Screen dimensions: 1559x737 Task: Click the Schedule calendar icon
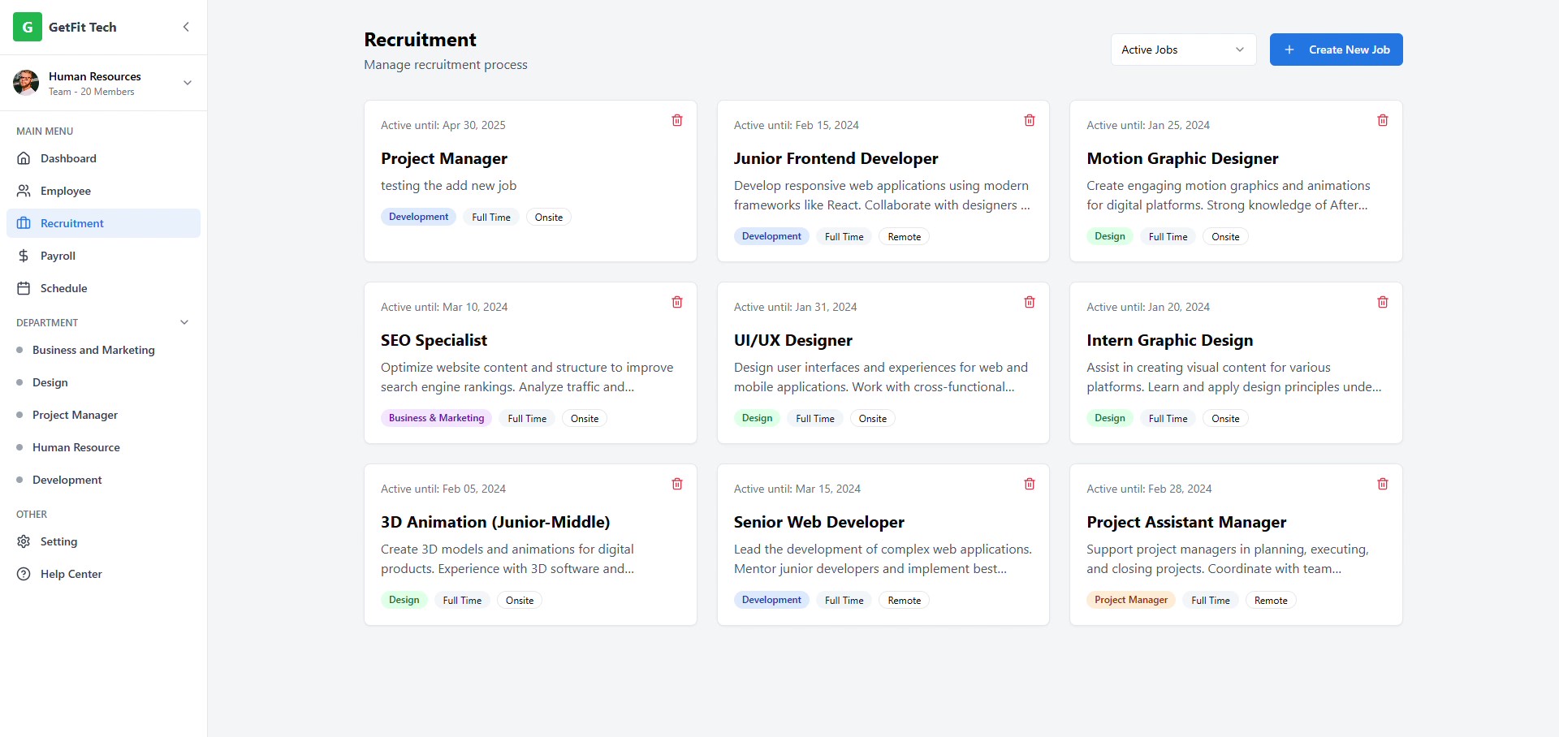pyautogui.click(x=24, y=288)
